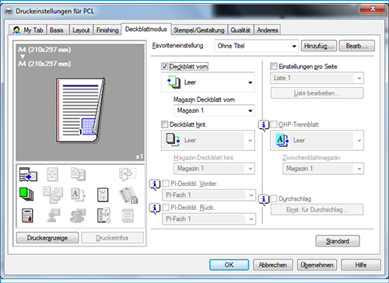Click the printer icon in title bar
Viewport: 389px width, 283px height.
click(9, 11)
